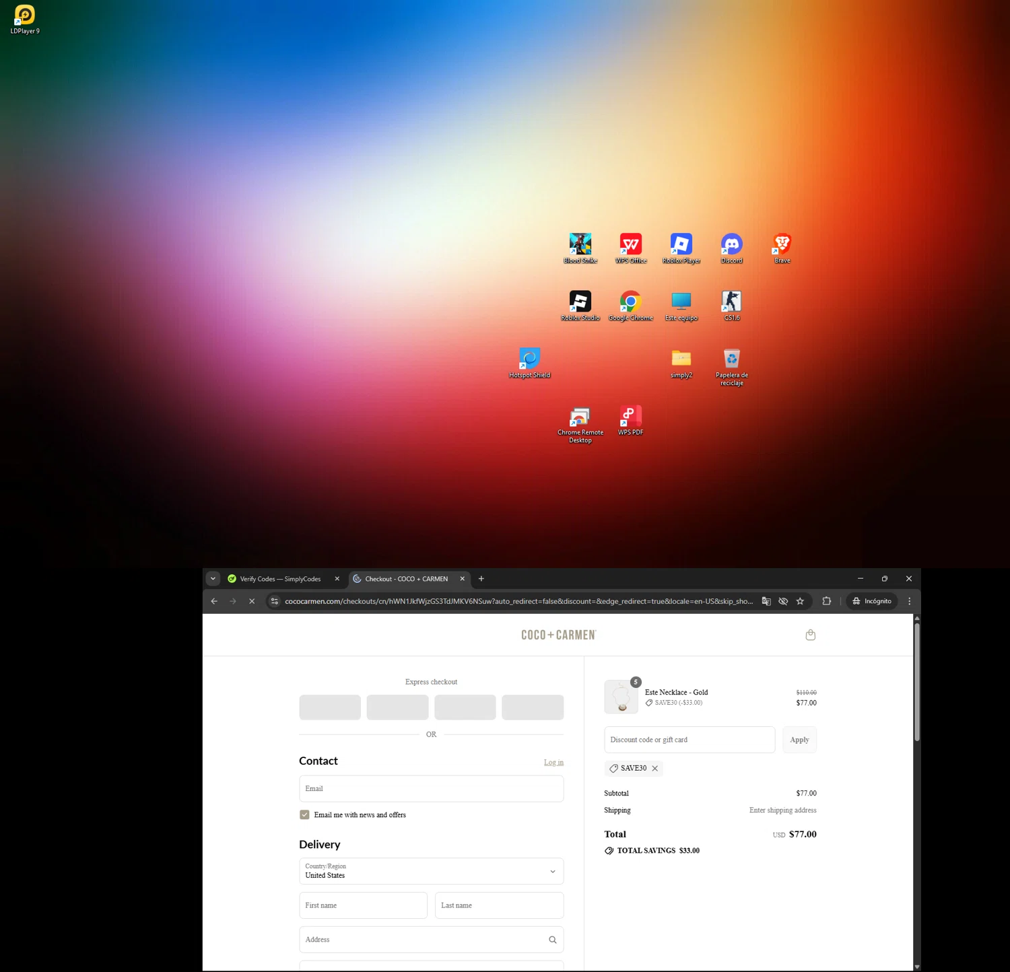Click the translate page icon
Image resolution: width=1010 pixels, height=972 pixels.
point(766,601)
